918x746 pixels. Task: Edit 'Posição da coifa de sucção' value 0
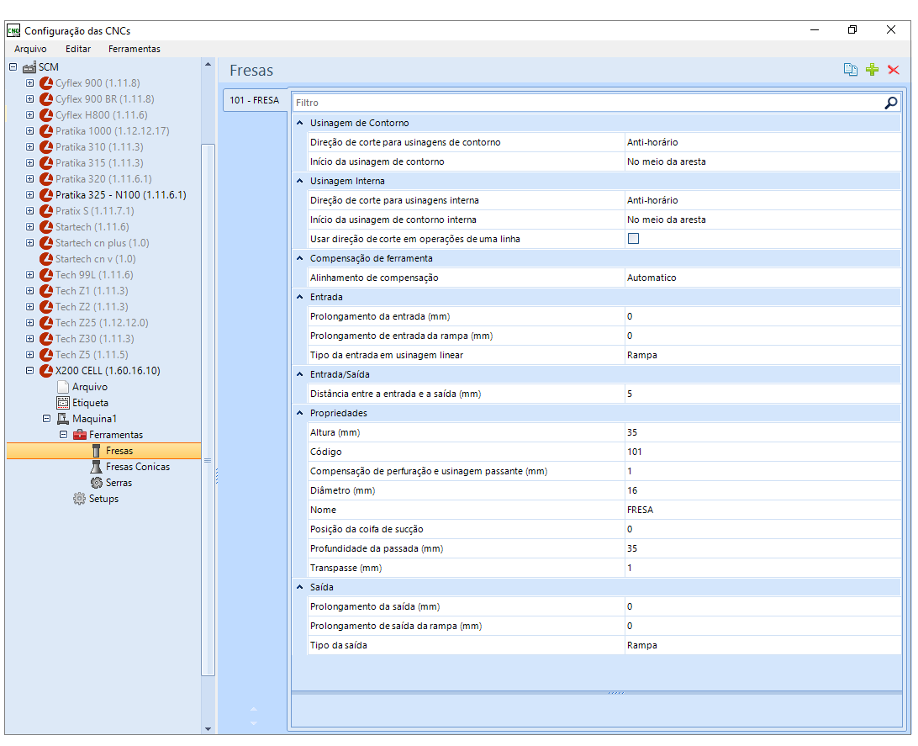click(x=762, y=529)
